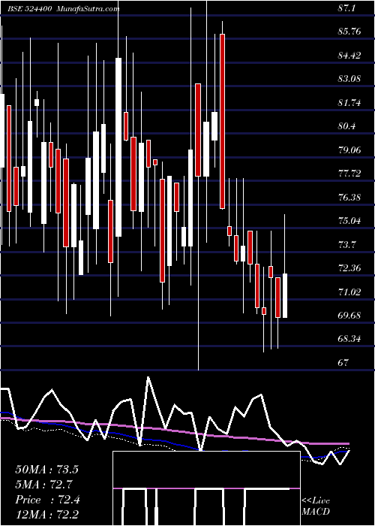Click the 81.74 price axis label
Viewport: 375px width, 526px height.
pyautogui.click(x=349, y=103)
